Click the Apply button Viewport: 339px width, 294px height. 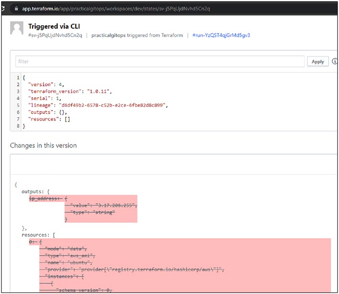(x=318, y=62)
